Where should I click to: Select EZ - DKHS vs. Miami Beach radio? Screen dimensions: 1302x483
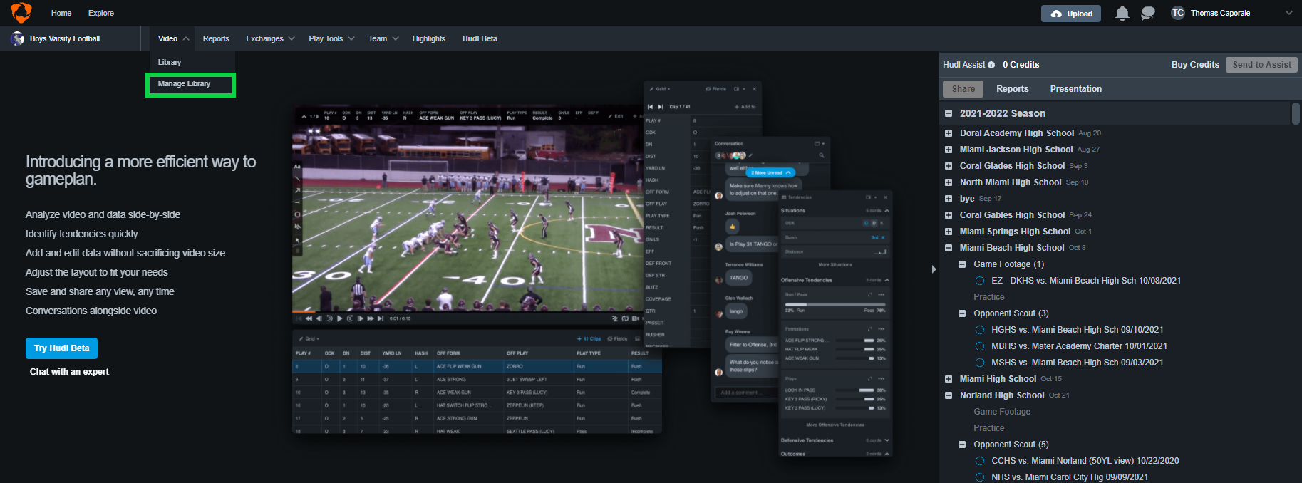980,281
